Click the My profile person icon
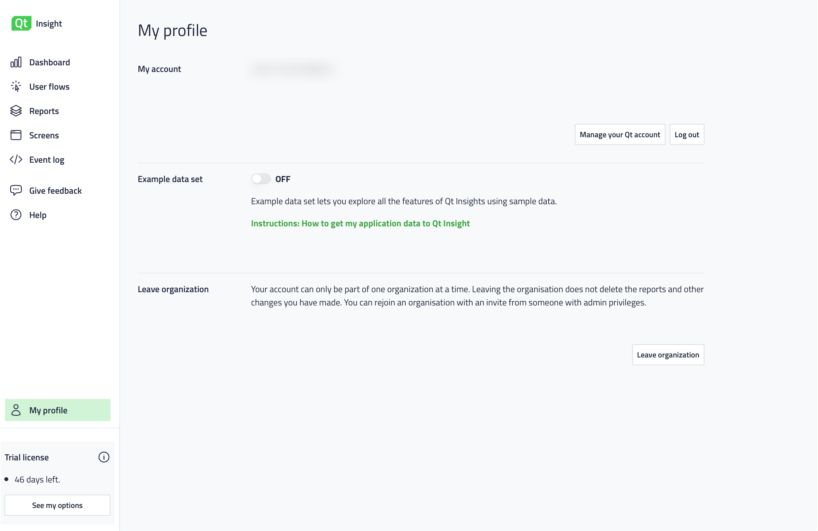This screenshot has width=818, height=531. pos(16,410)
